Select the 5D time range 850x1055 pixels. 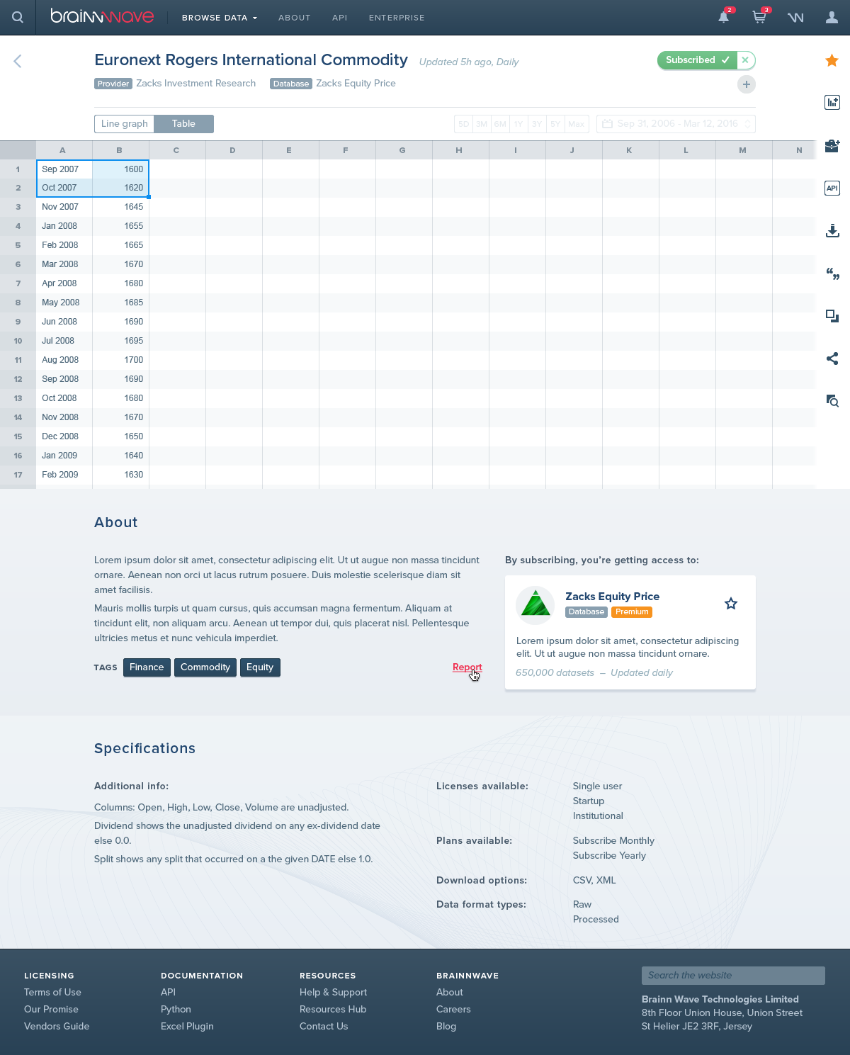pyautogui.click(x=463, y=124)
